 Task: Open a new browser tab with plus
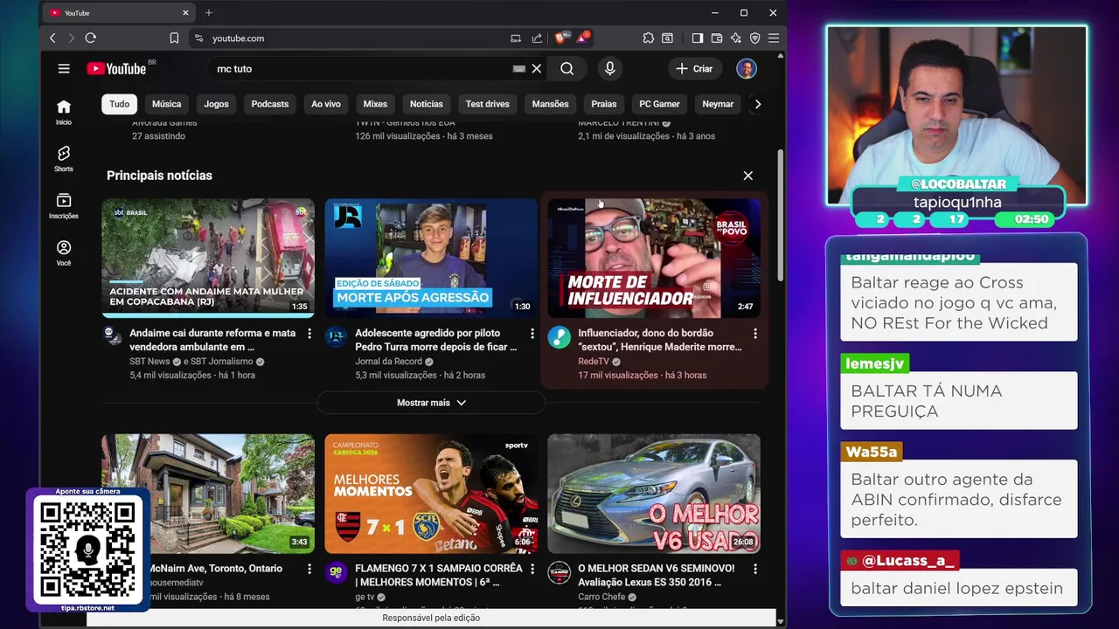pyautogui.click(x=208, y=12)
